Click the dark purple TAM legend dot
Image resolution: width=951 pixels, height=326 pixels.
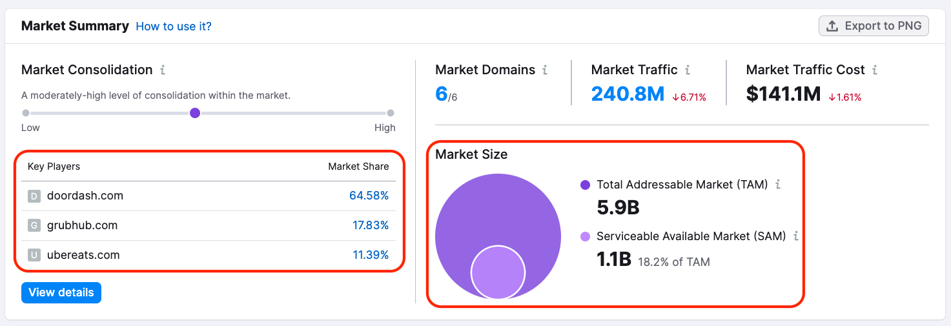[586, 185]
